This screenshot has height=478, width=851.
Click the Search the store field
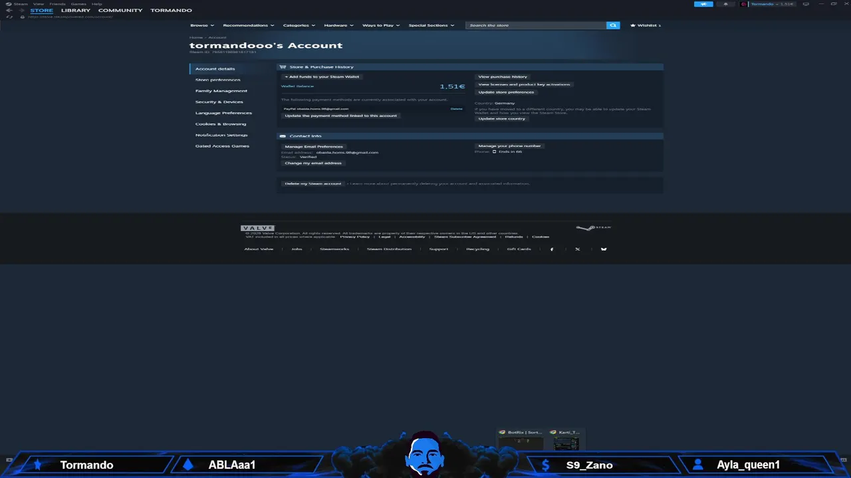click(536, 25)
